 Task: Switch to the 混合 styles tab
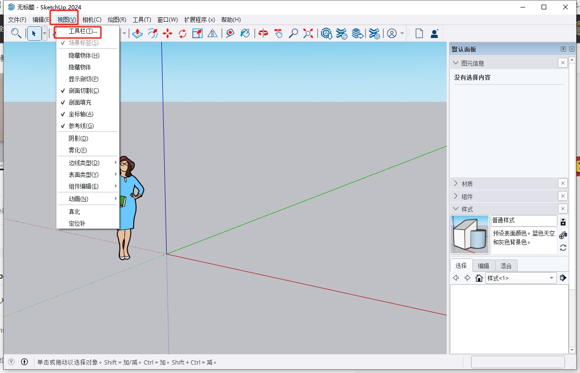point(506,266)
